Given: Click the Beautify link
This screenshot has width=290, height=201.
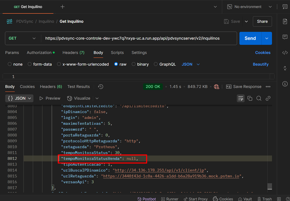Looking at the screenshot, I should 261,64.
